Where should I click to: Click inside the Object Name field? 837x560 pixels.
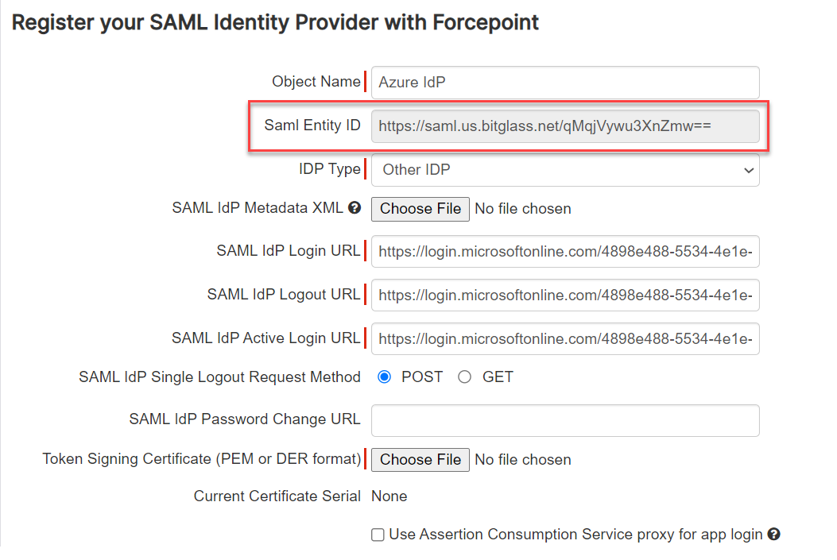pyautogui.click(x=564, y=82)
